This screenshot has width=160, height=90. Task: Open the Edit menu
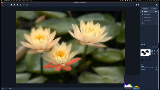14,1
